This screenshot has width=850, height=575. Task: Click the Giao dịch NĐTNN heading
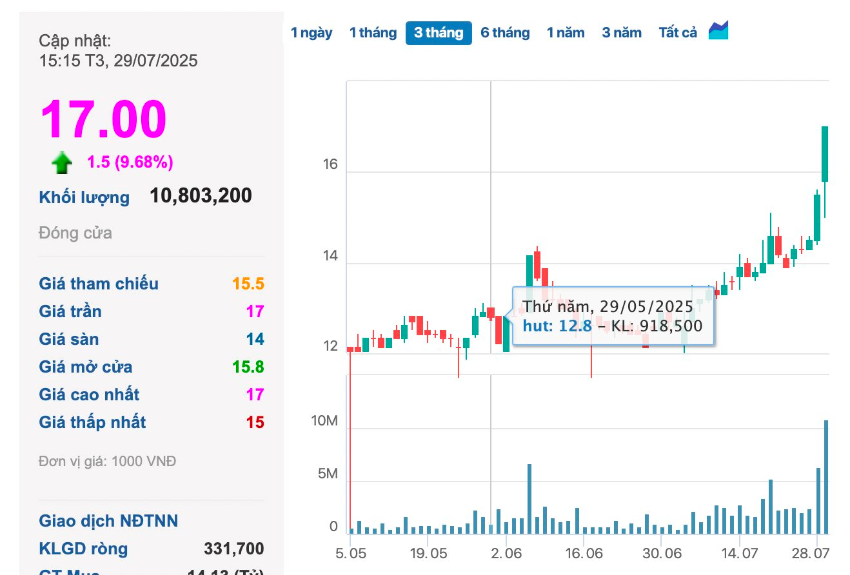[108, 521]
